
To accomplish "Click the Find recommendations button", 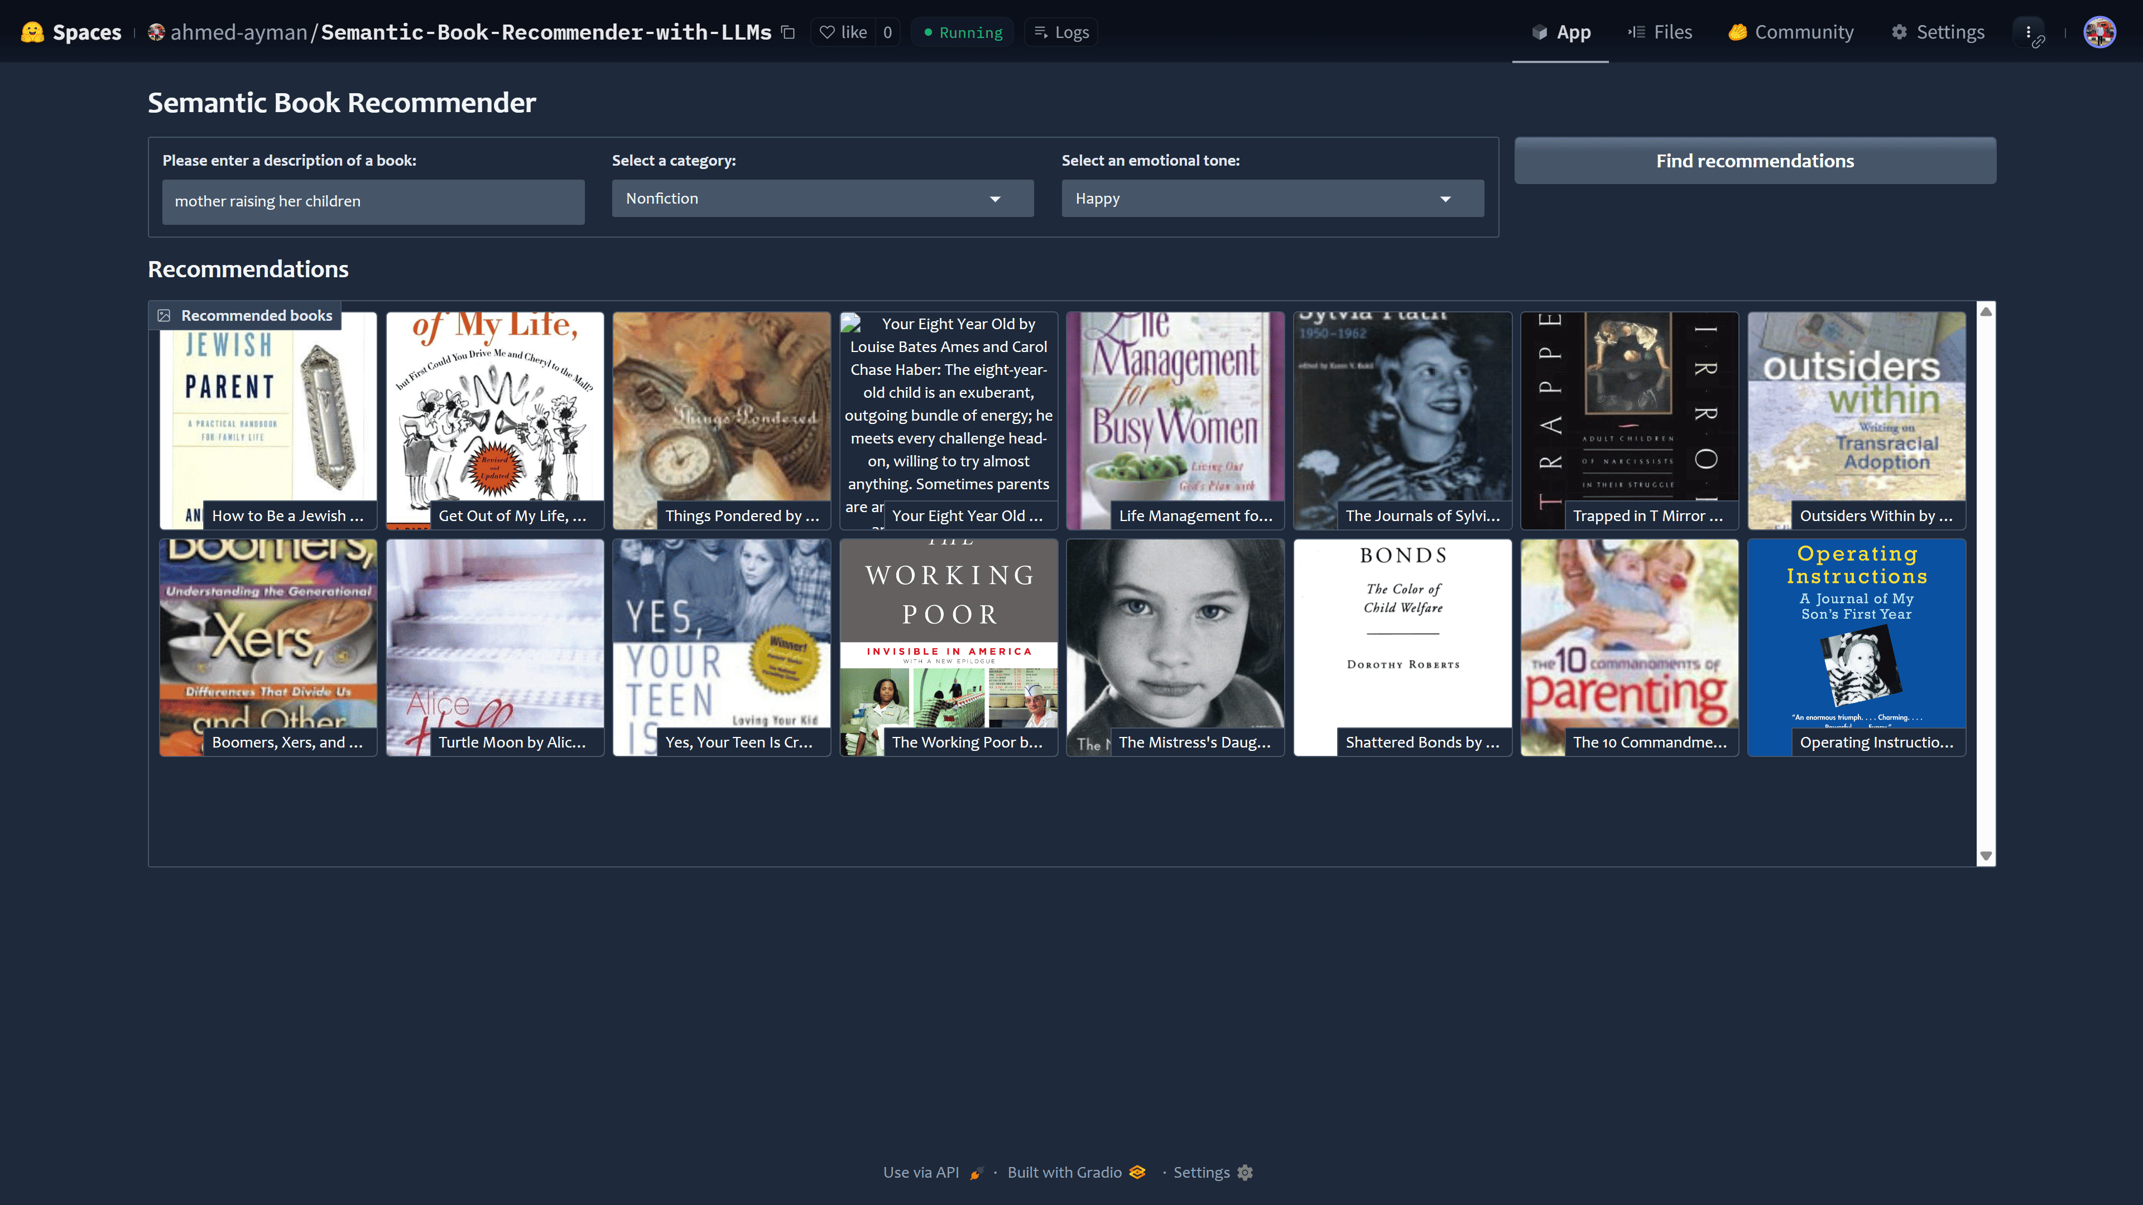I will click(x=1753, y=161).
